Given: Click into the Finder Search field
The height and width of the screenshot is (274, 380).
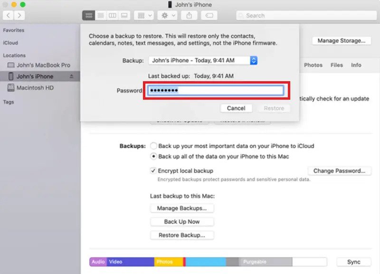Looking at the screenshot, I should [x=306, y=16].
